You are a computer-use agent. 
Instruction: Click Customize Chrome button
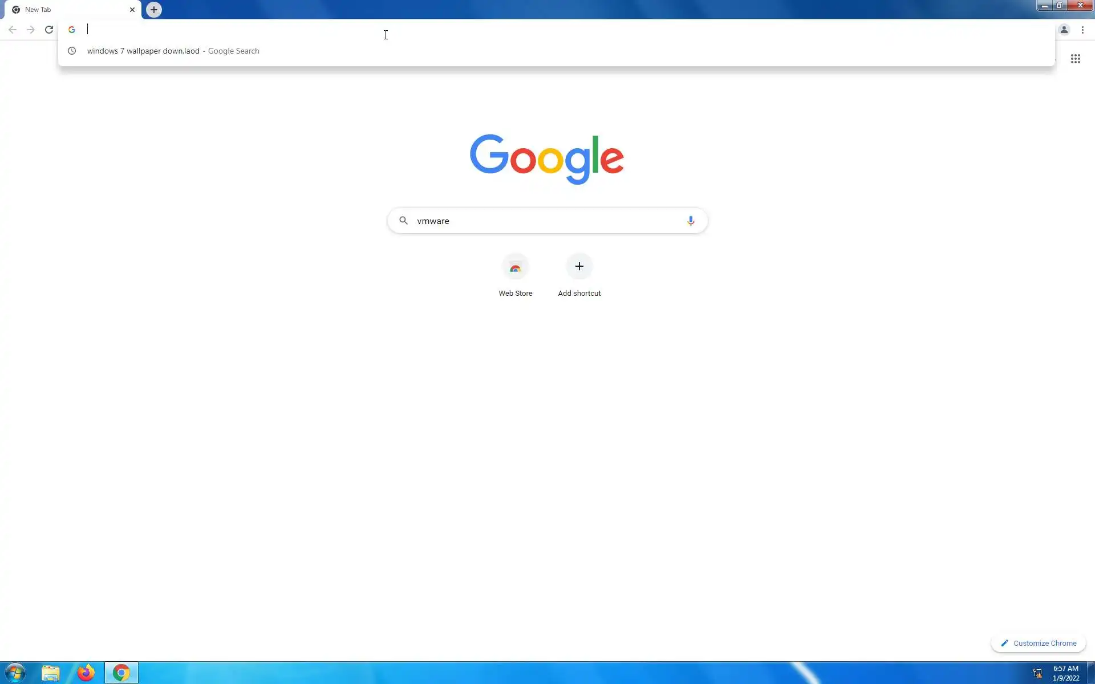(x=1038, y=643)
